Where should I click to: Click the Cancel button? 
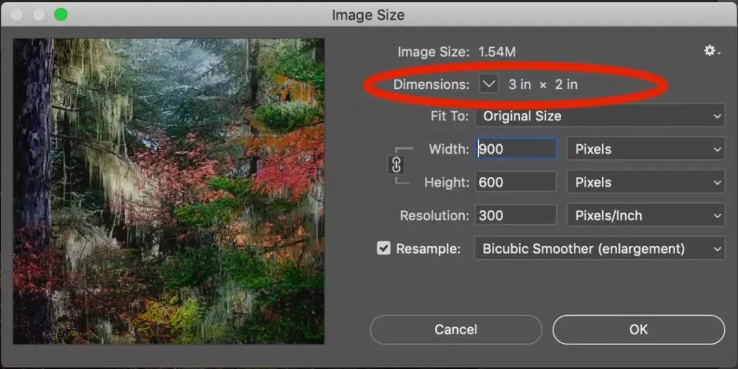coord(456,329)
